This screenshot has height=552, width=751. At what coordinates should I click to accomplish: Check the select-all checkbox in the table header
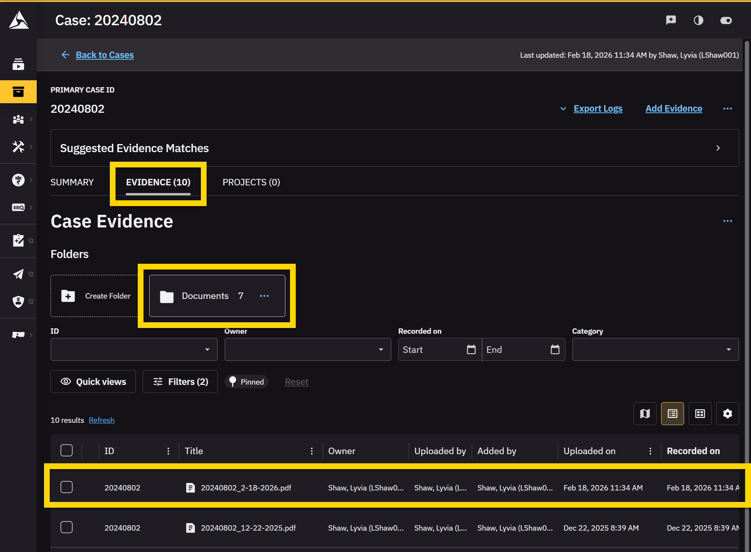coord(66,450)
